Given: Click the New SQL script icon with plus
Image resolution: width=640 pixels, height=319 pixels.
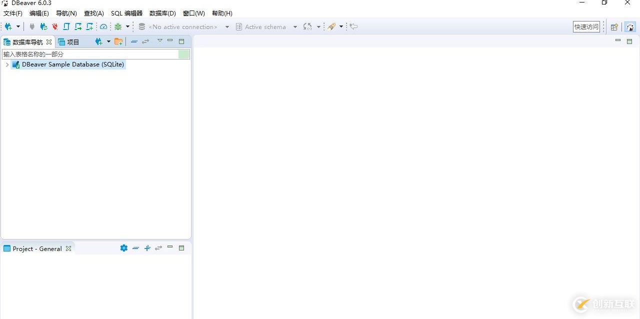Looking at the screenshot, I should (x=89, y=26).
